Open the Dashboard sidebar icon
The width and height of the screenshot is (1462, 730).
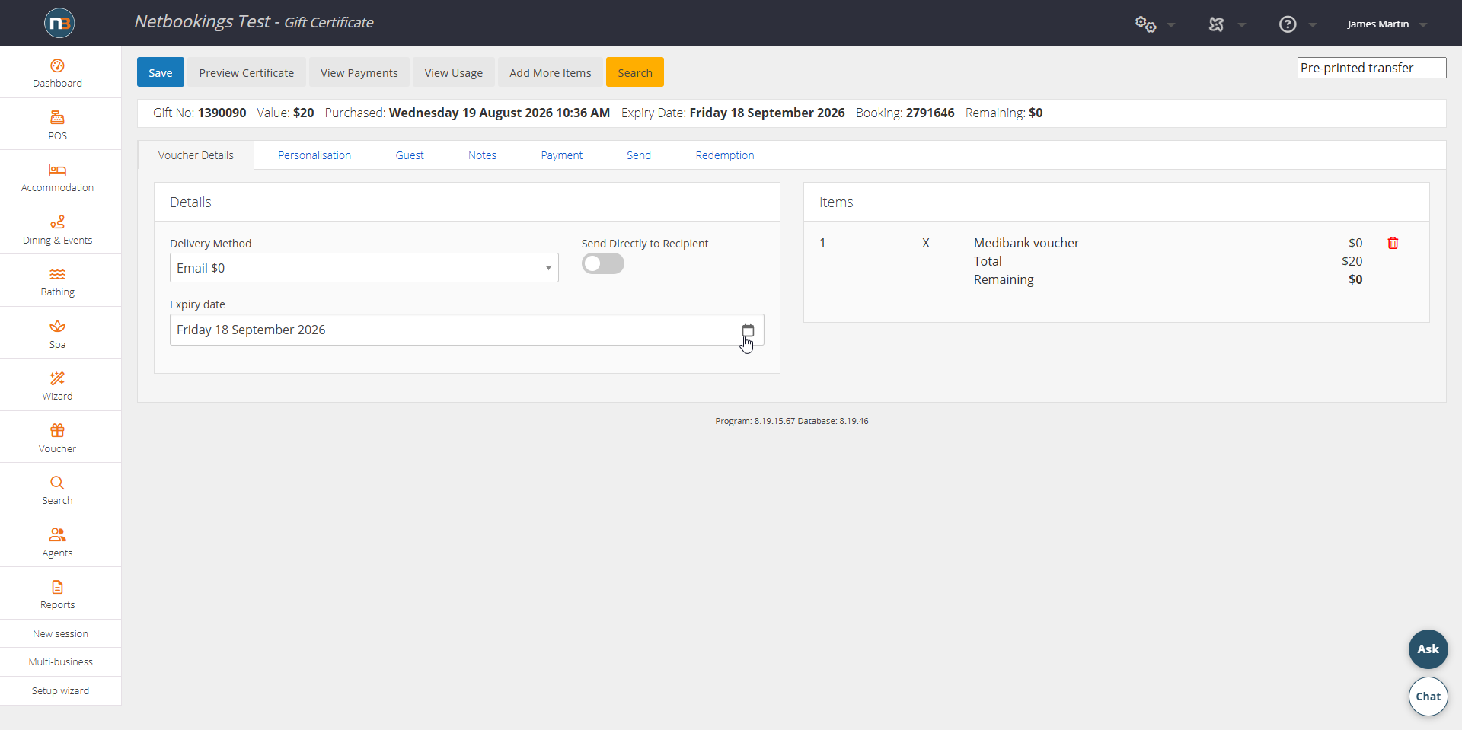coord(57,65)
